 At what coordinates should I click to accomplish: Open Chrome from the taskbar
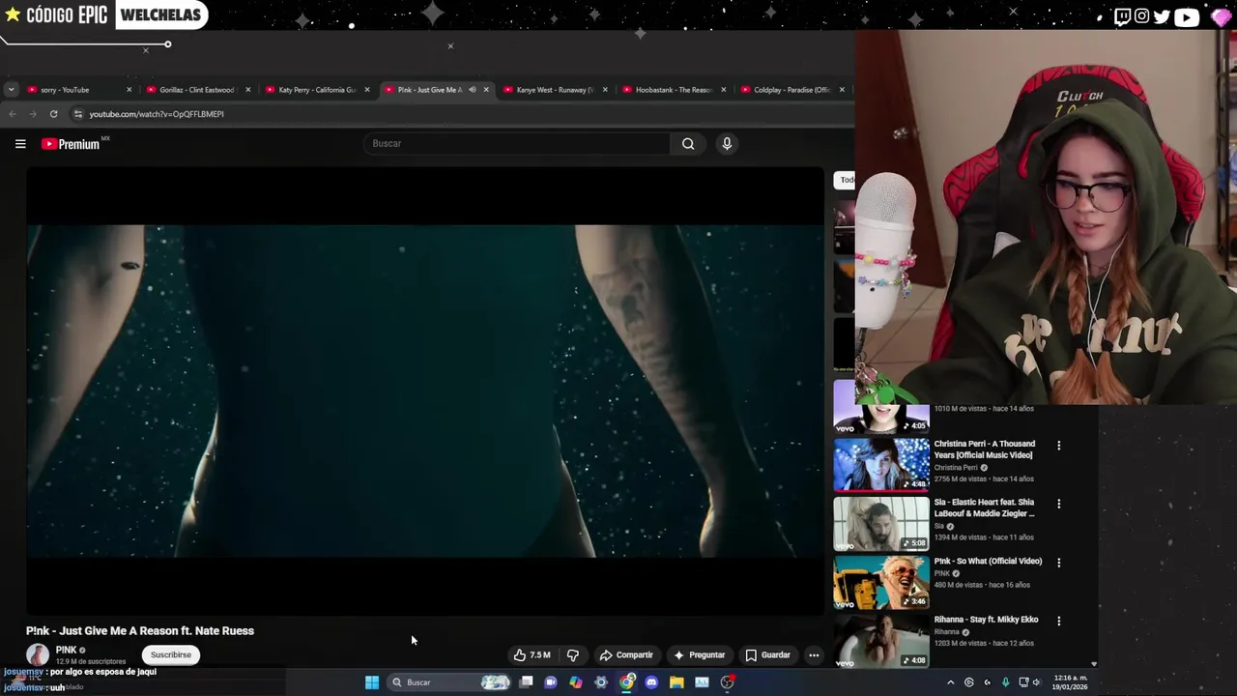(627, 682)
